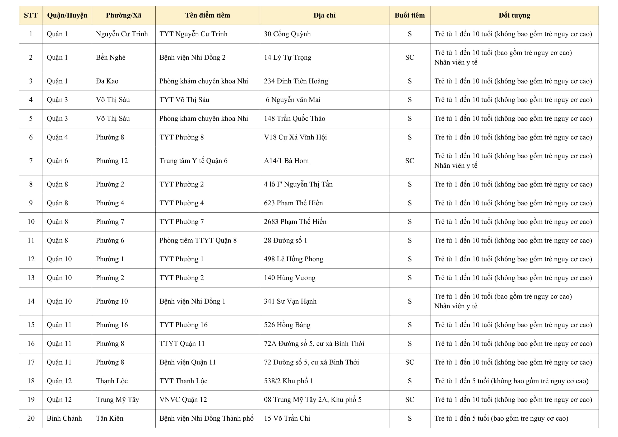Click the "Bệnh viện Quận 11" cell
618x437 pixels.
click(x=188, y=362)
